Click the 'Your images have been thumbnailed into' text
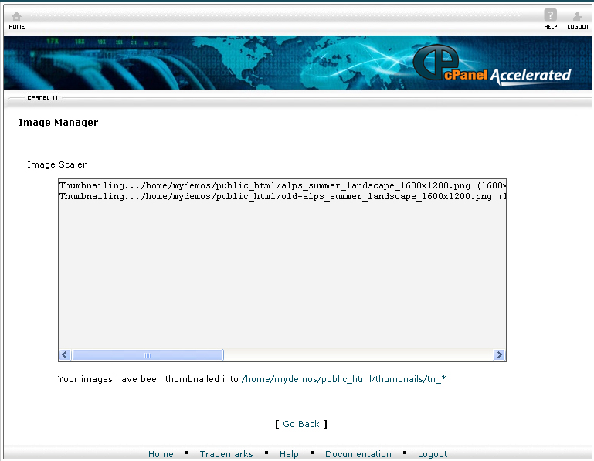 coord(148,379)
